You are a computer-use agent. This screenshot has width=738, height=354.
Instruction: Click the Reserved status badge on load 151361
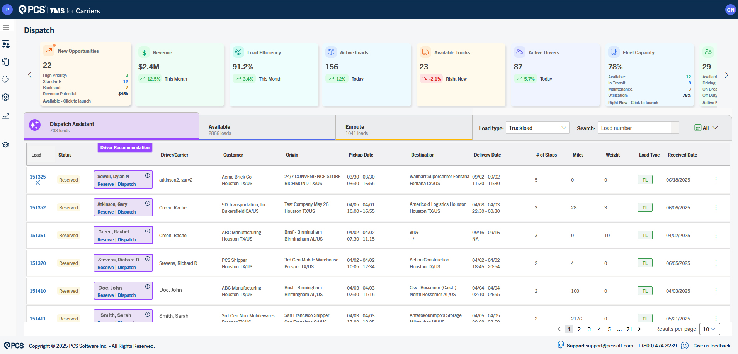point(68,235)
